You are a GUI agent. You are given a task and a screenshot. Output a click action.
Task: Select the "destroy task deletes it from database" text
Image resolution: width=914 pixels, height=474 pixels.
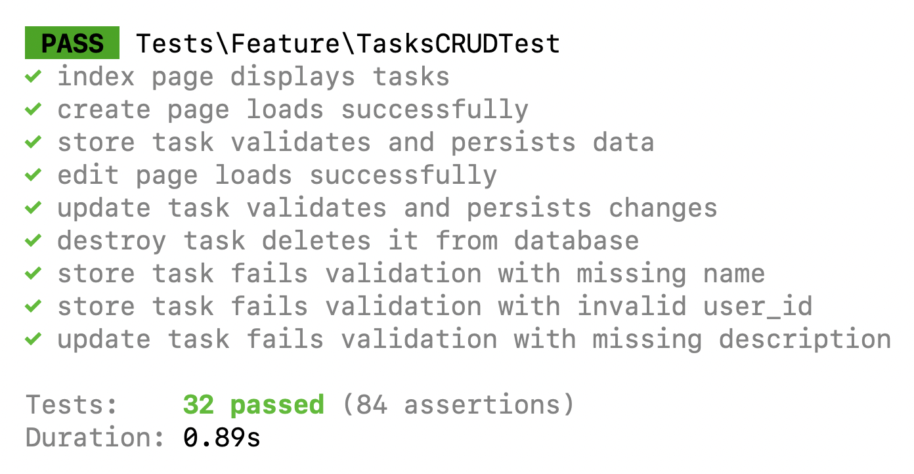pyautogui.click(x=348, y=241)
